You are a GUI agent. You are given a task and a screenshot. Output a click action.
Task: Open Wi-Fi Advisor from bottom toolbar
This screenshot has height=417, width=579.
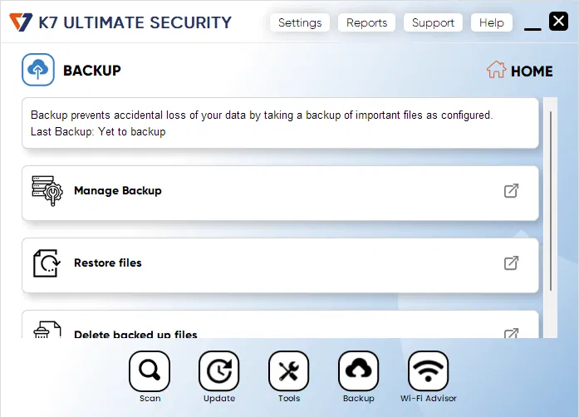point(428,371)
